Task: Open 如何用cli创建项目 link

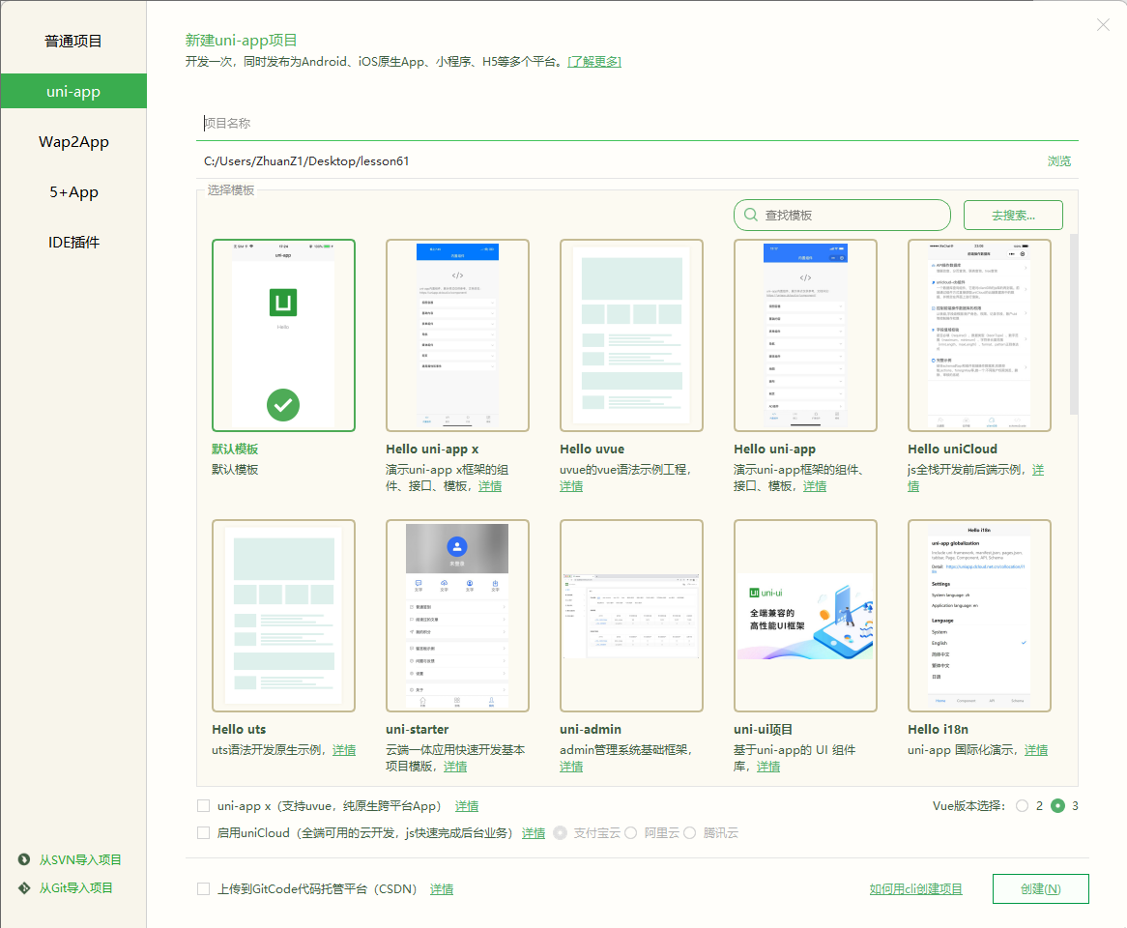Action: (x=915, y=889)
